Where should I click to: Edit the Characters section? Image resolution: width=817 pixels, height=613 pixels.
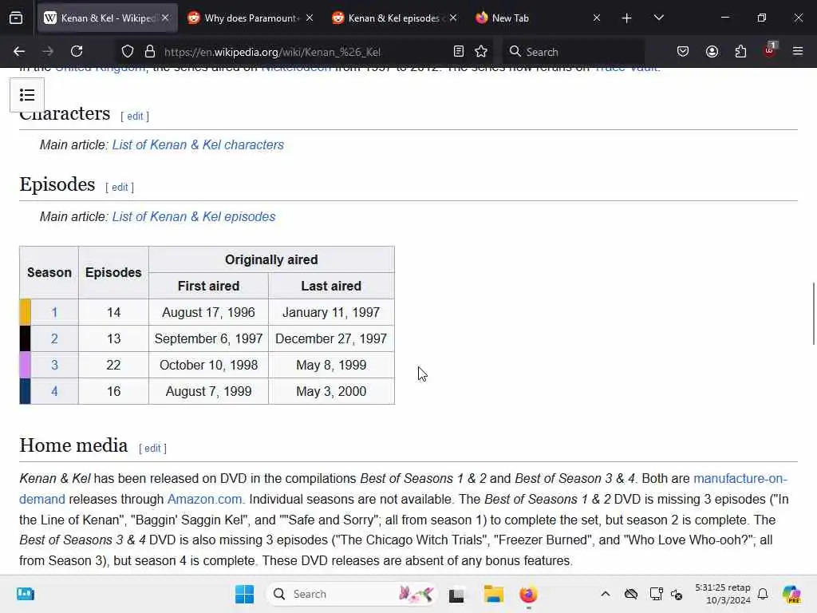tap(135, 117)
